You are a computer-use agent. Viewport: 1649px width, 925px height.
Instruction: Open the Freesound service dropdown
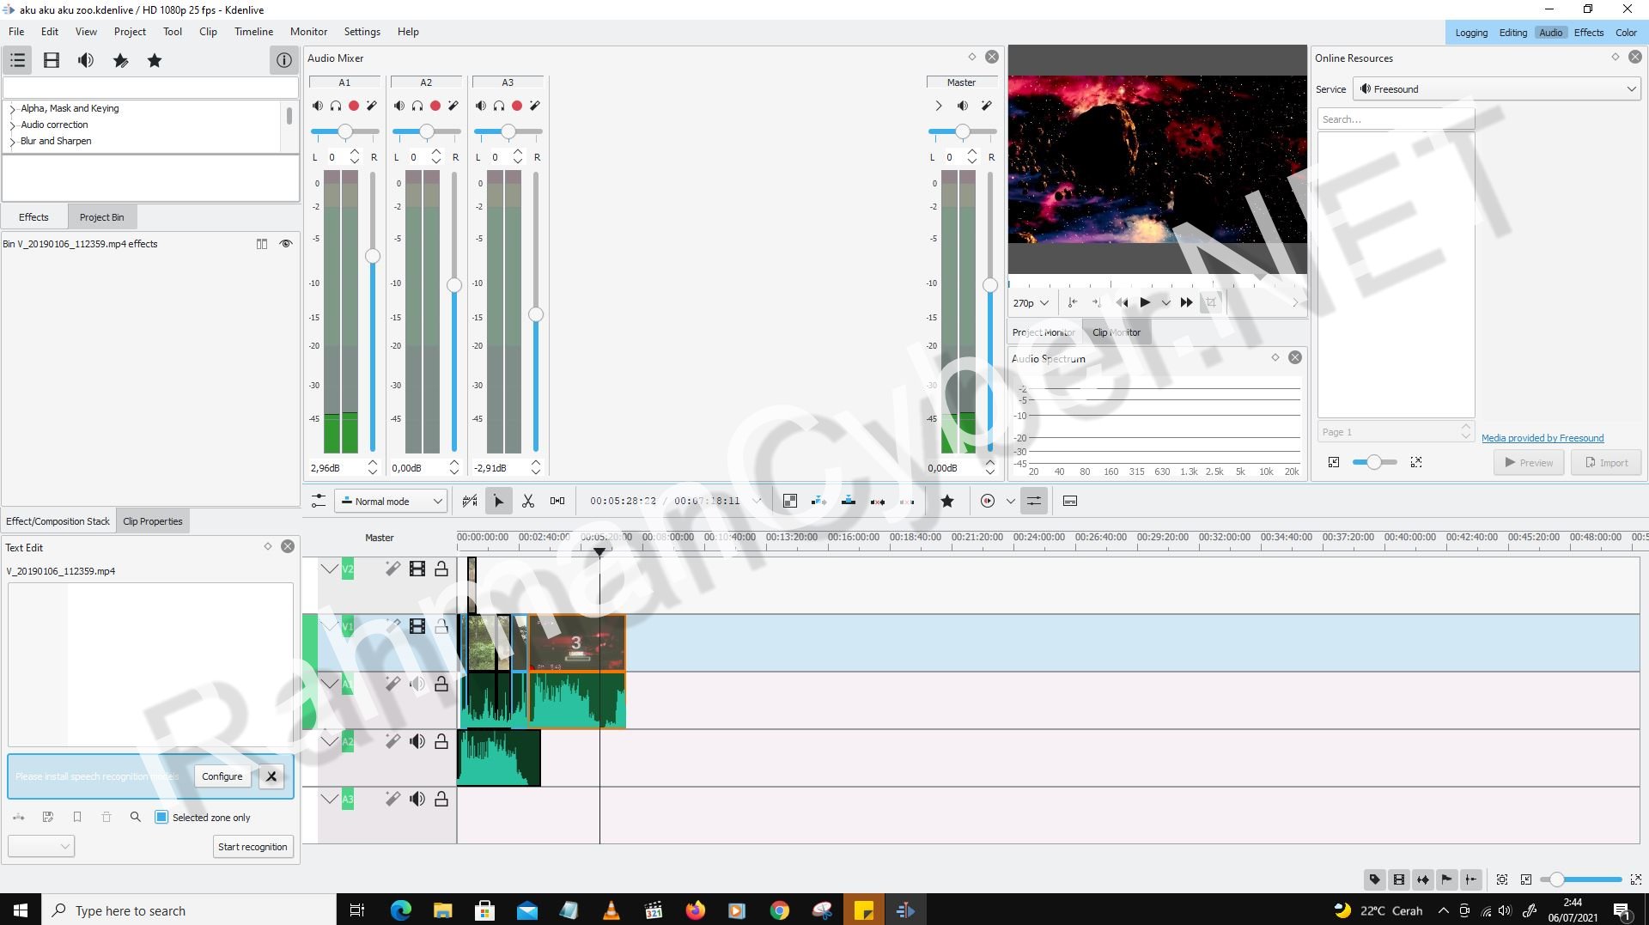pyautogui.click(x=1497, y=89)
